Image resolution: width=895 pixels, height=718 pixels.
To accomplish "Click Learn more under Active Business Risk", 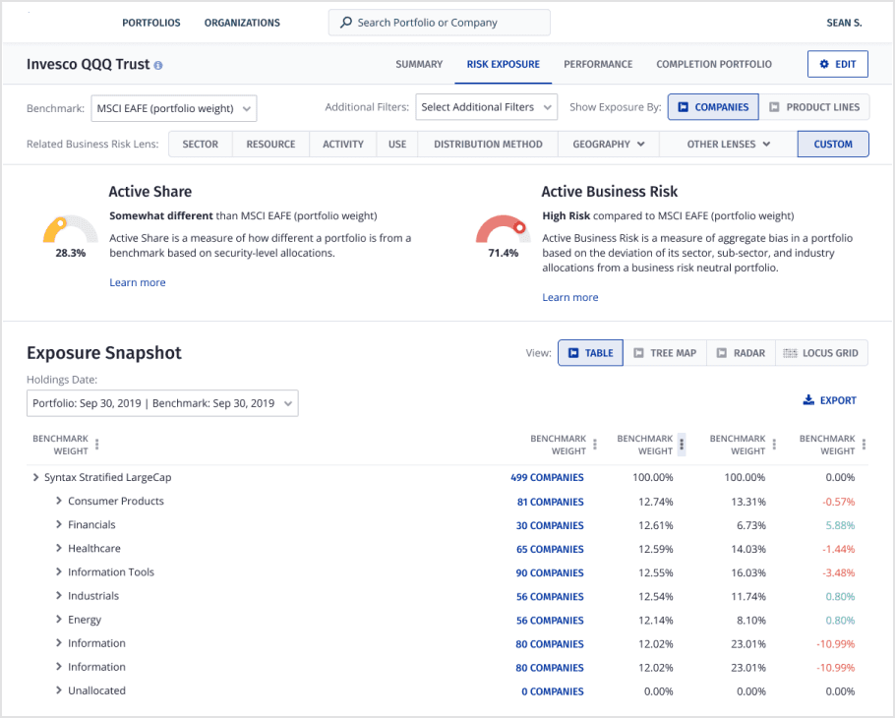I will pos(570,297).
